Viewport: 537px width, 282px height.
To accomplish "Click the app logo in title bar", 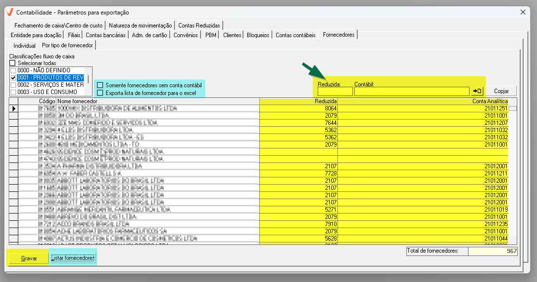I will click(10, 13).
